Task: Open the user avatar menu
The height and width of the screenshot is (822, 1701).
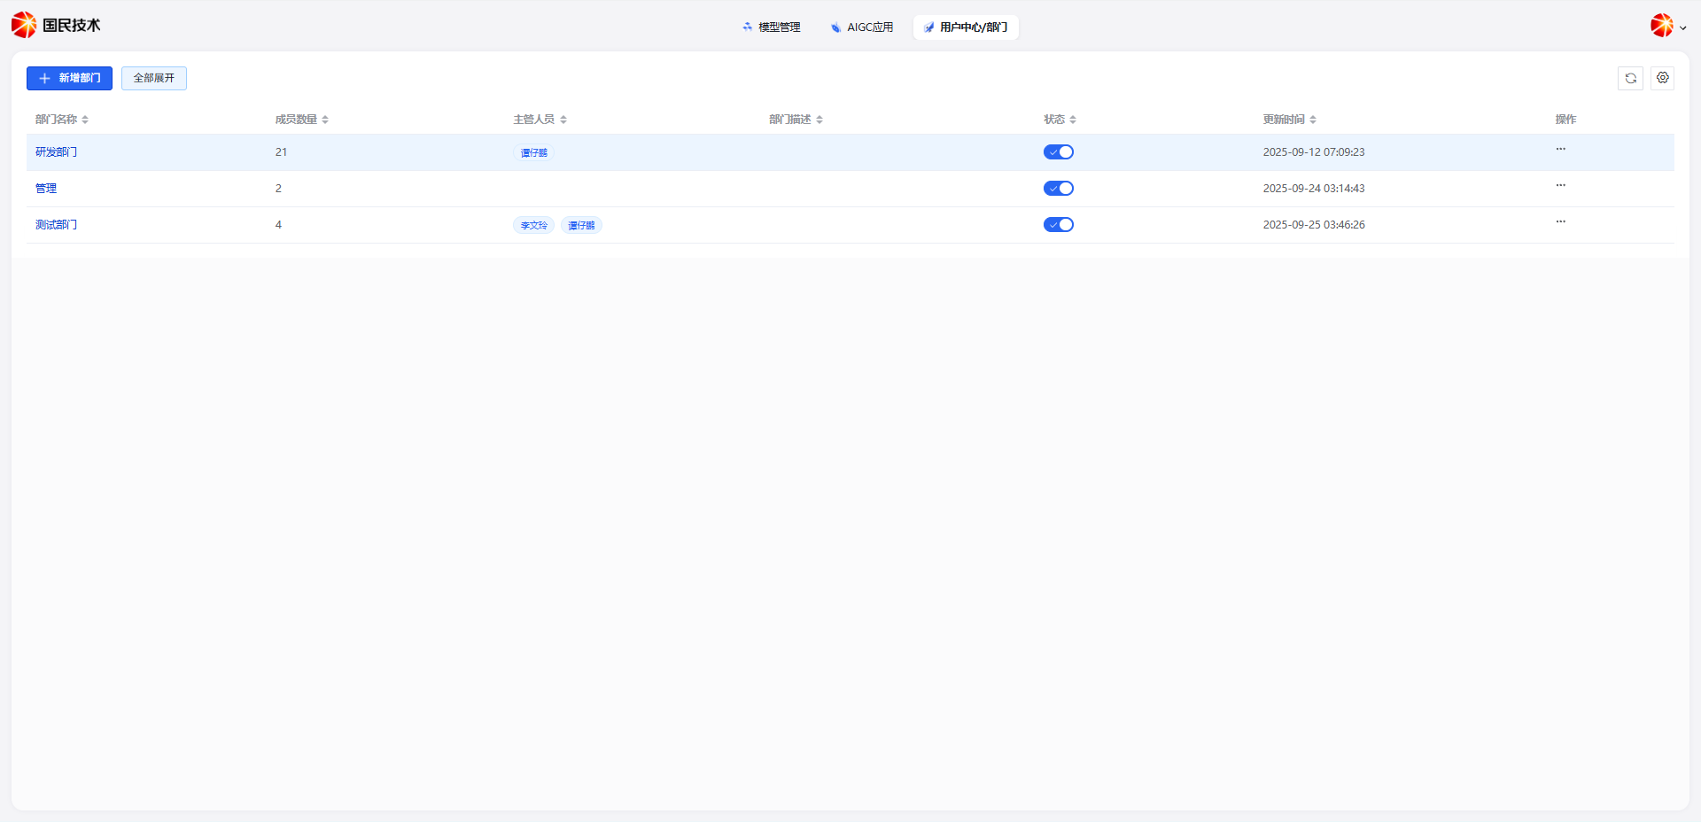Action: 1661,26
